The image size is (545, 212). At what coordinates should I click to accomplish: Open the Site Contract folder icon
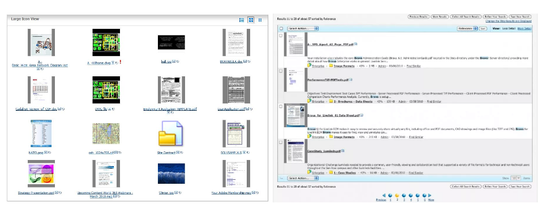coord(171,133)
